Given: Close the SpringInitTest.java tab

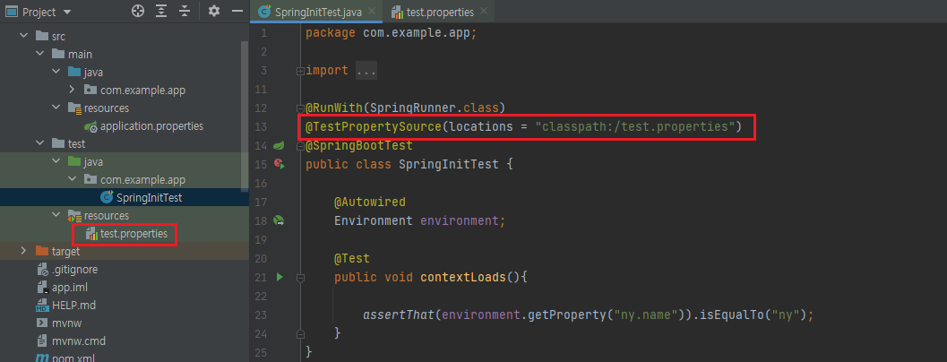Looking at the screenshot, I should [x=370, y=12].
